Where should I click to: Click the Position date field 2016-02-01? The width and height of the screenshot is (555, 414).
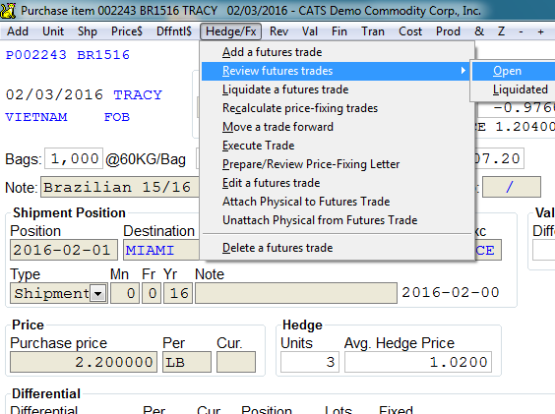click(x=64, y=250)
